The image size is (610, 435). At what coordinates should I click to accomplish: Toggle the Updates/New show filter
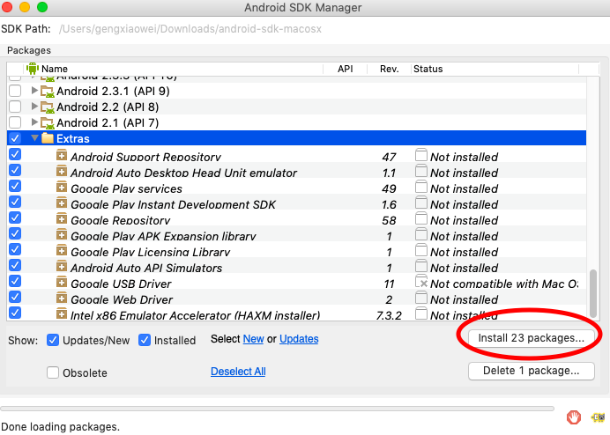point(53,340)
